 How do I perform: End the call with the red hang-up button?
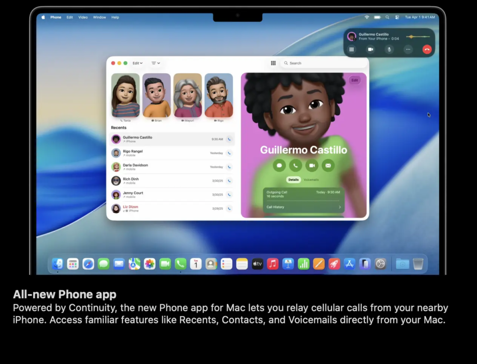point(427,49)
